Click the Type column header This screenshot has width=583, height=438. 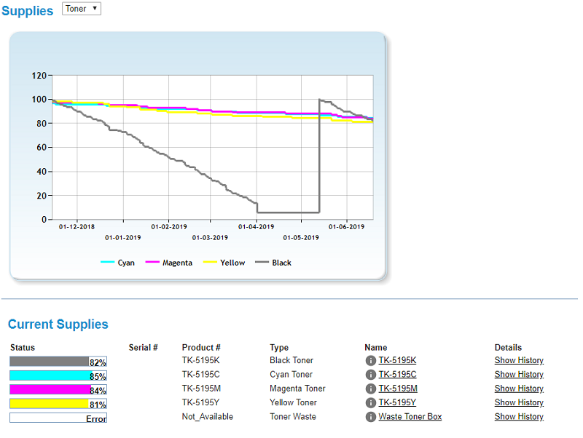click(279, 348)
